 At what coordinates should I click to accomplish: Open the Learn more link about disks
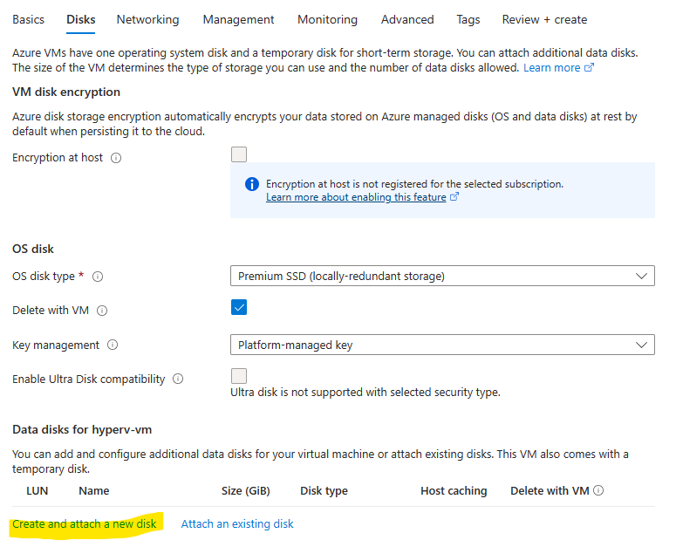[552, 67]
